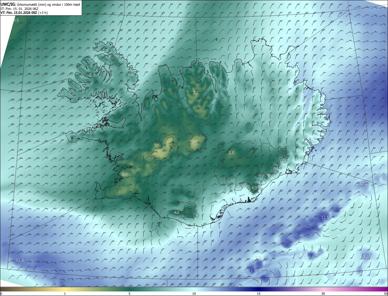Click the 12.2 value label over the ocean
The width and height of the screenshot is (388, 296).
(x=363, y=183)
